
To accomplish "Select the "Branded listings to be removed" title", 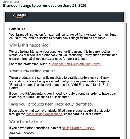I will tap(45, 6).
